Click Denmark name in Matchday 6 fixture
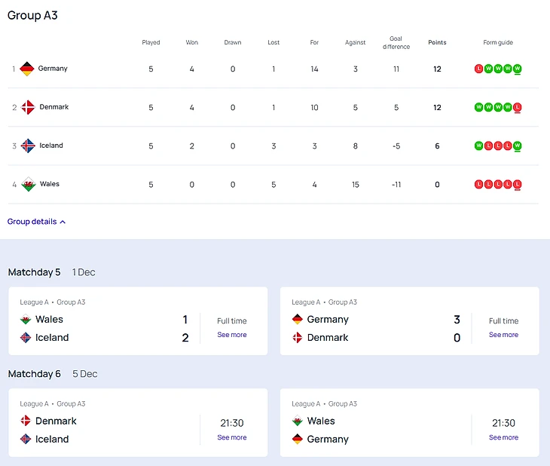Image resolution: width=550 pixels, height=466 pixels. click(56, 421)
